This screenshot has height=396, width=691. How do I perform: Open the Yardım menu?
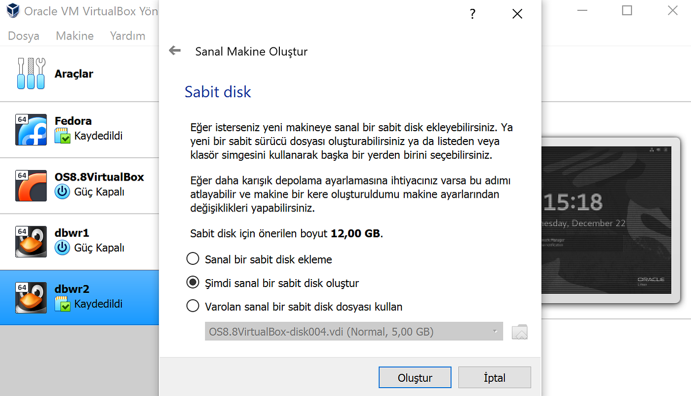(x=128, y=36)
